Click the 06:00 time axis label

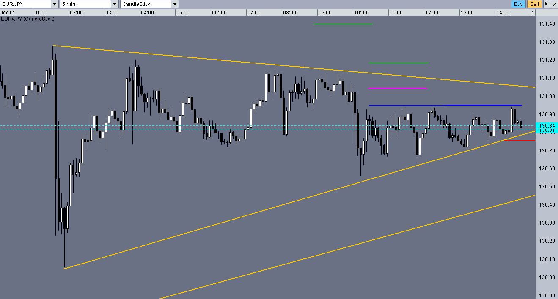pos(219,13)
